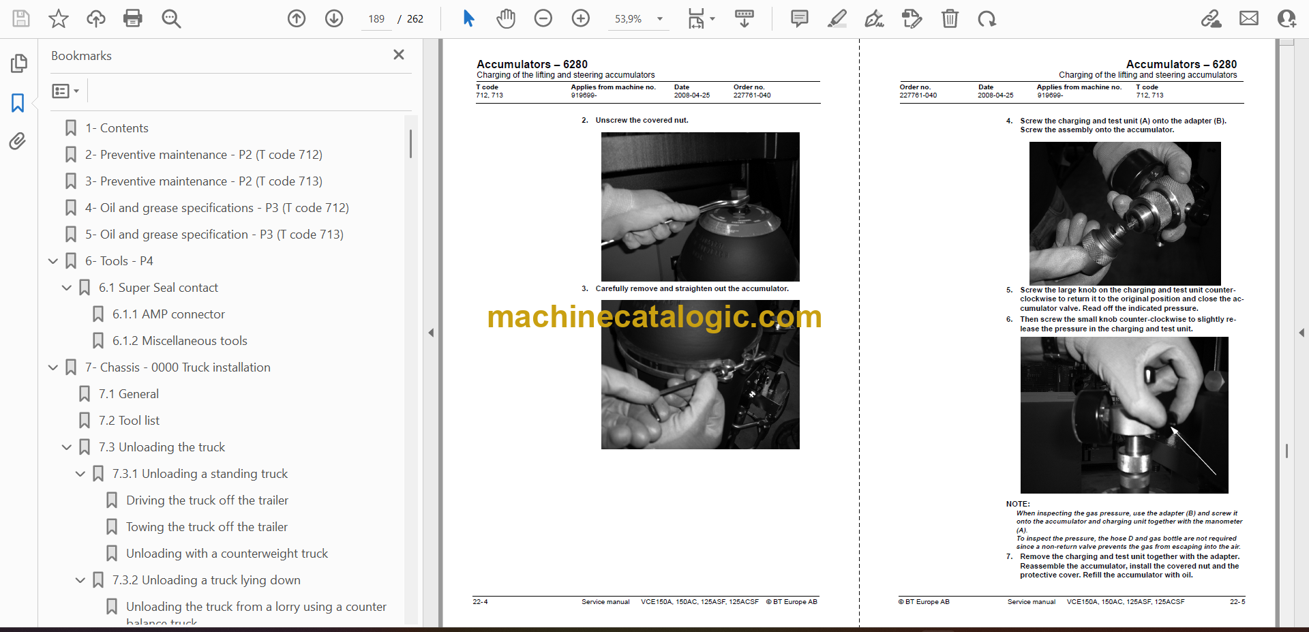Send file by email envelope icon
The image size is (1309, 632).
1249,18
